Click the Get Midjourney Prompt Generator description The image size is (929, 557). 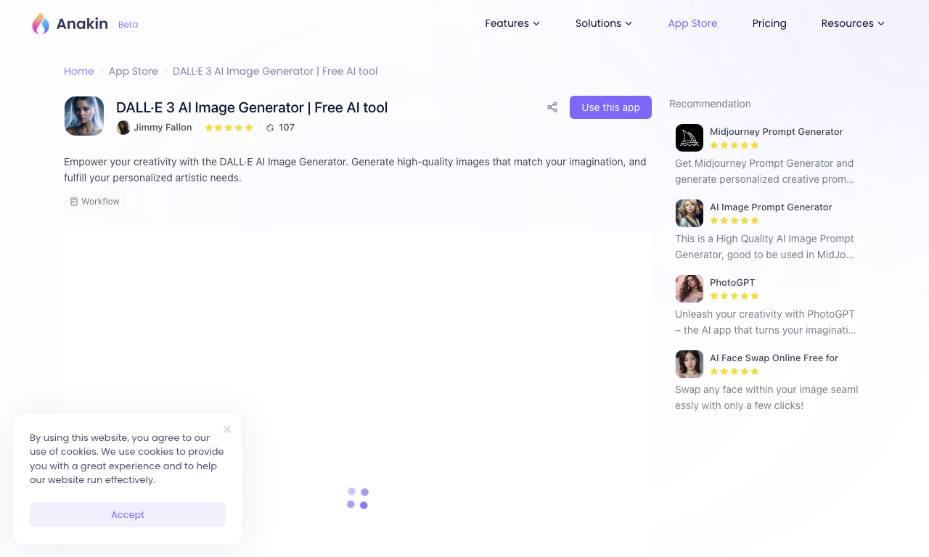765,171
